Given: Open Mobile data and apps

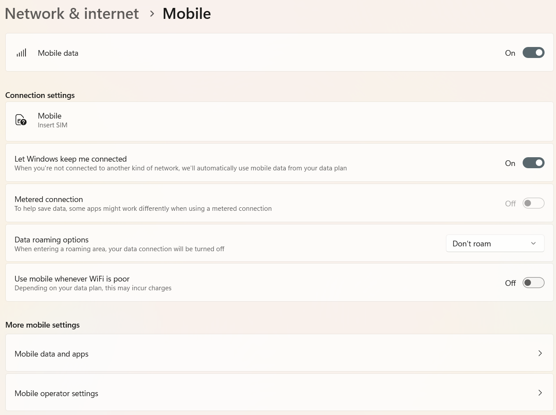Looking at the screenshot, I should click(x=52, y=354).
